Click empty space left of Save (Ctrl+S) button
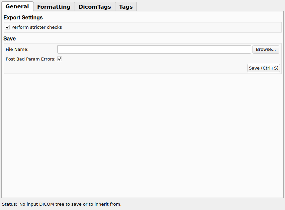 tap(134, 68)
